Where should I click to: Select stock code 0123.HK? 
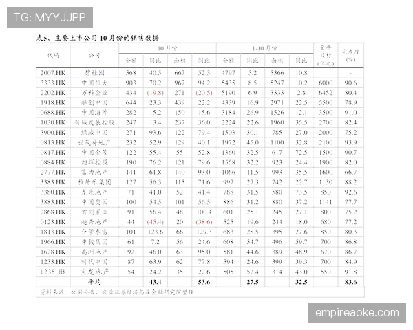53,222
